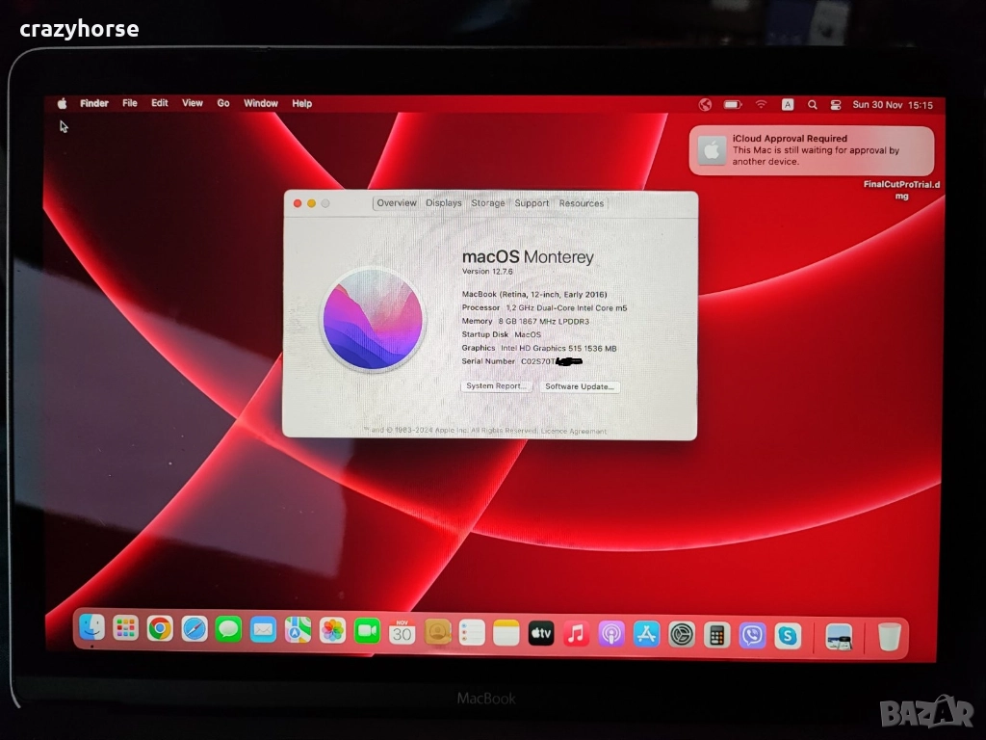Open Viber from the Dock
The height and width of the screenshot is (740, 986).
pos(752,636)
